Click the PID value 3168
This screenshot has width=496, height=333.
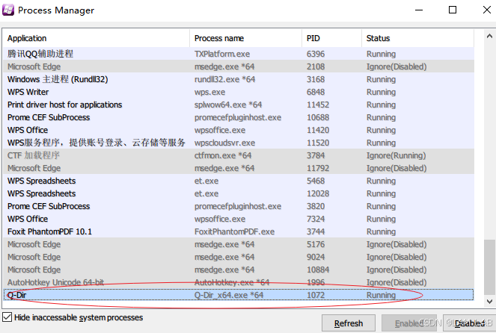coord(316,79)
